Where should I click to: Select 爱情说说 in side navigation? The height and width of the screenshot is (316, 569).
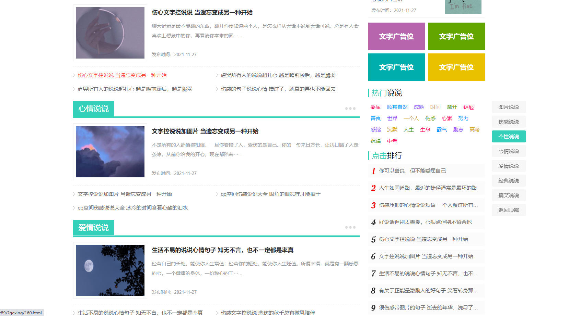(x=509, y=166)
